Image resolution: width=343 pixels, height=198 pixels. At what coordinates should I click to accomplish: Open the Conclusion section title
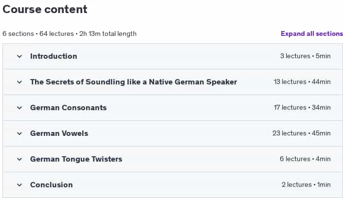52,185
